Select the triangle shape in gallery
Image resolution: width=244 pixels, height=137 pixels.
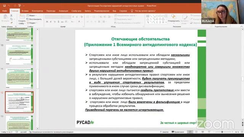coord(148,19)
